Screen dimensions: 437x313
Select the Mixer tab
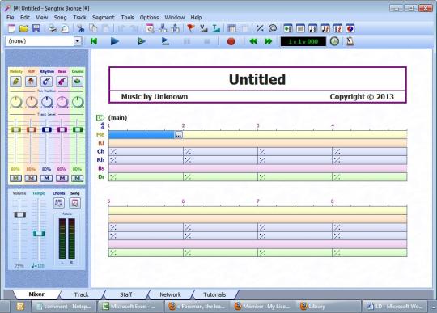pos(36,294)
